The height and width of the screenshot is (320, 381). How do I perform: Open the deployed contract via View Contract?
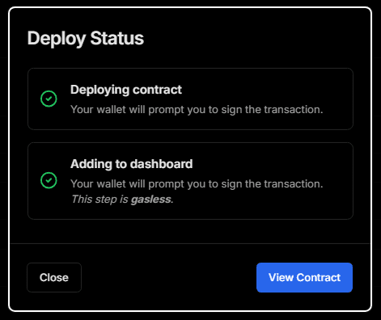(304, 277)
